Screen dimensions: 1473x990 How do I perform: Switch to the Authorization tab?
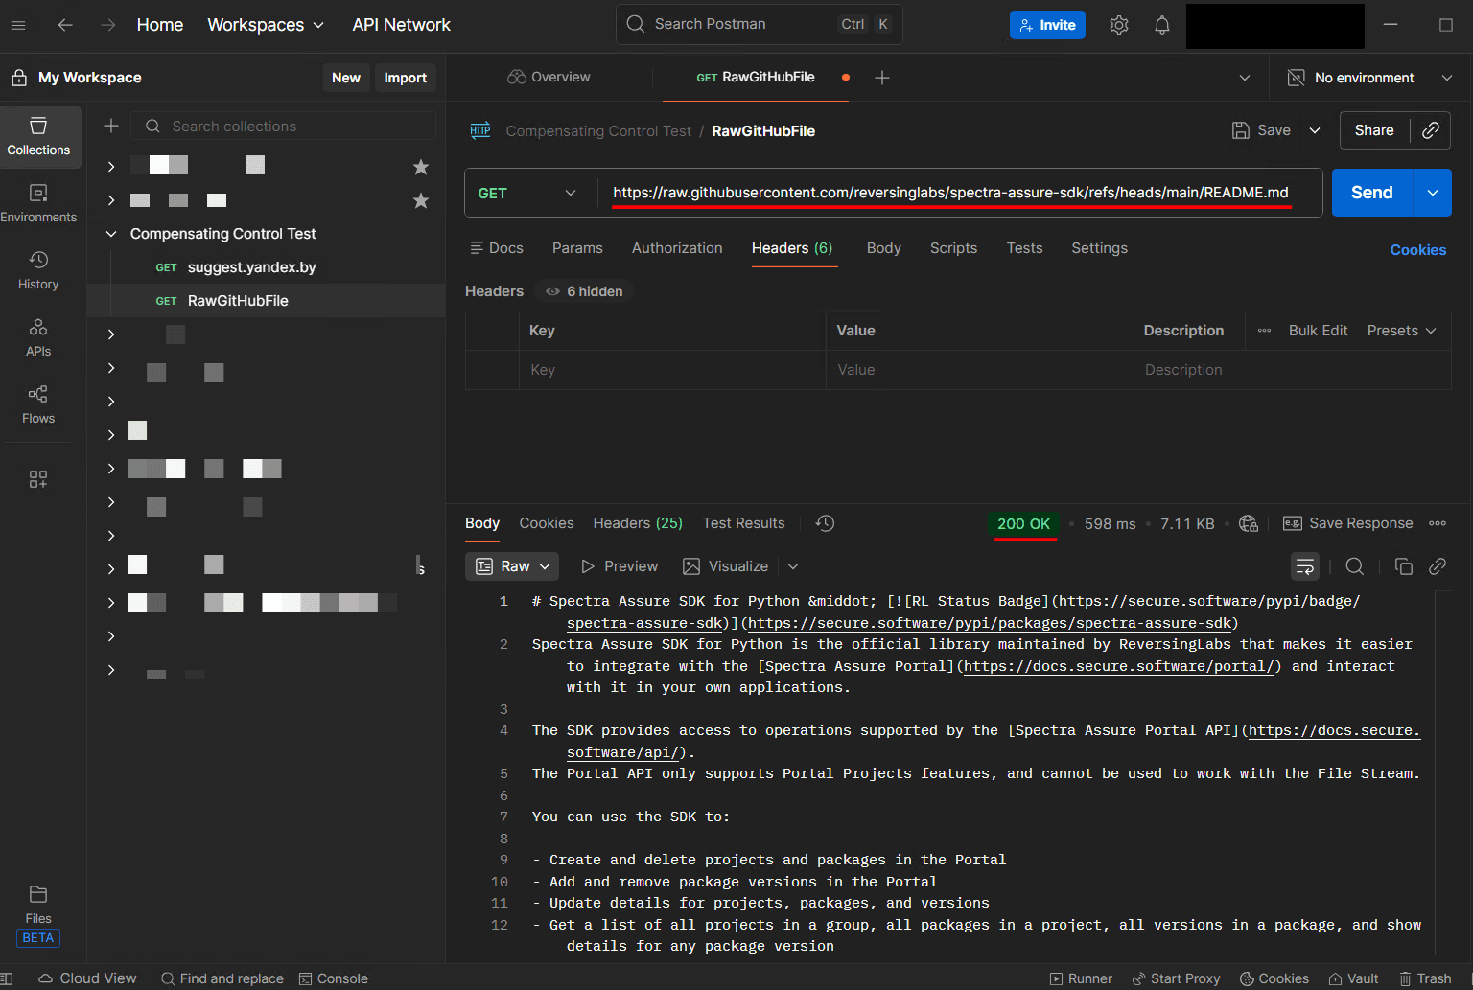click(676, 248)
